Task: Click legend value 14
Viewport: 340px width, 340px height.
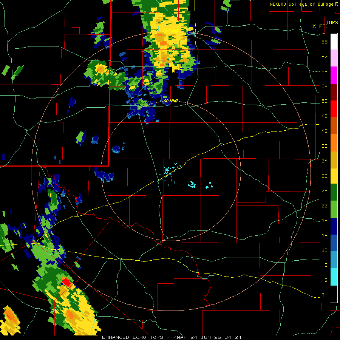Action: (325, 235)
